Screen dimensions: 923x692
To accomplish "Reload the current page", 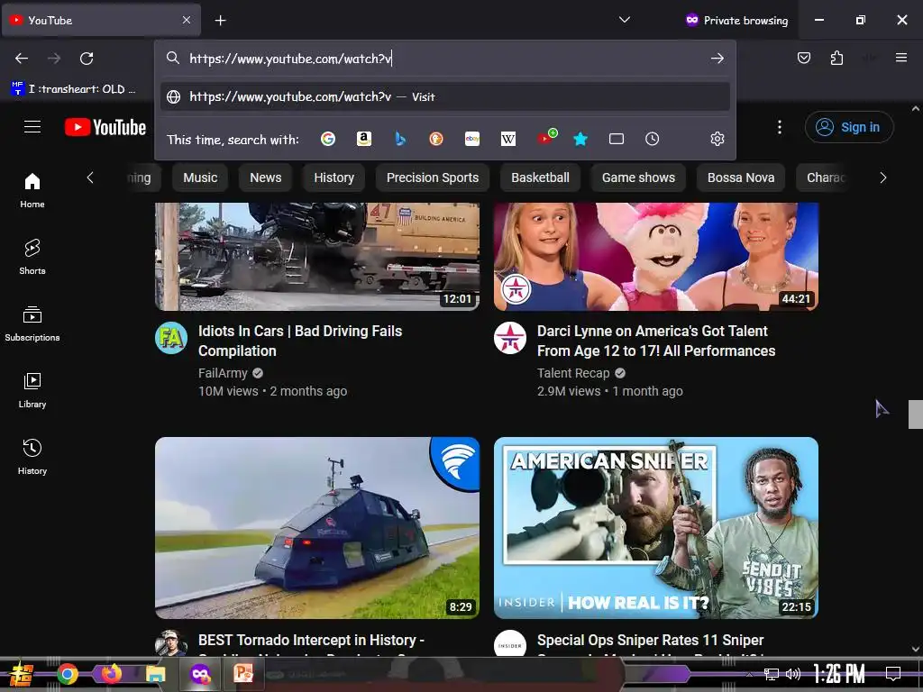I will click(x=87, y=59).
